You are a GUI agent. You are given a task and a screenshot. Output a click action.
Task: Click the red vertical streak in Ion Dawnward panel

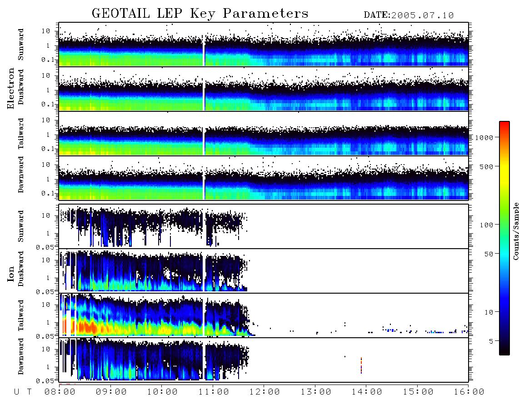361,365
